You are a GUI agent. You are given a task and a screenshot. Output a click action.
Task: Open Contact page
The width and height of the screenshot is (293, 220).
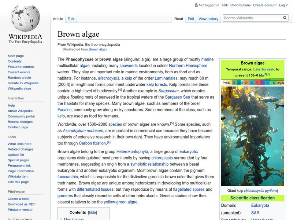18,127
